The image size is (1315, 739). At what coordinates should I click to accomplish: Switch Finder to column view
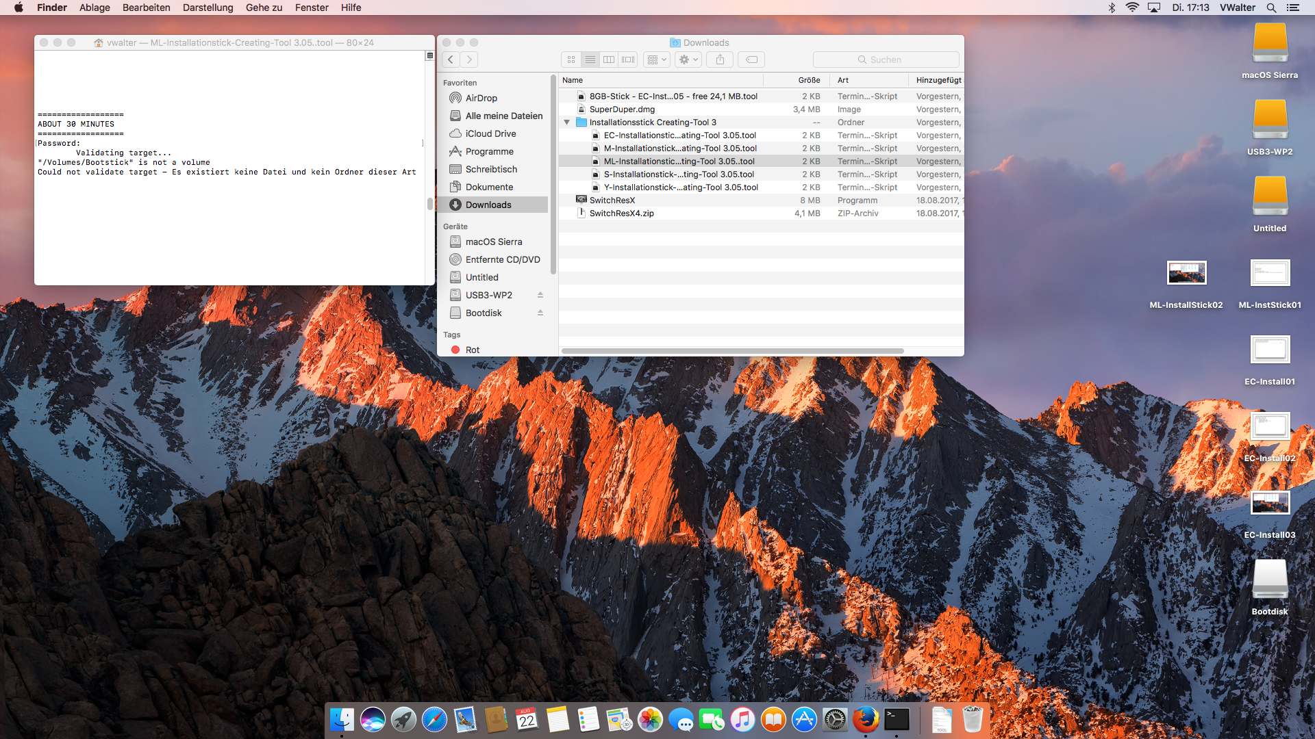coord(609,60)
